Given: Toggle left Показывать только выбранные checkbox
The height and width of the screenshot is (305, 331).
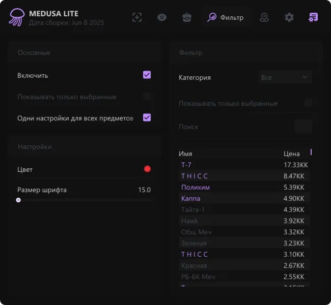Looking at the screenshot, I should pyautogui.click(x=147, y=96).
